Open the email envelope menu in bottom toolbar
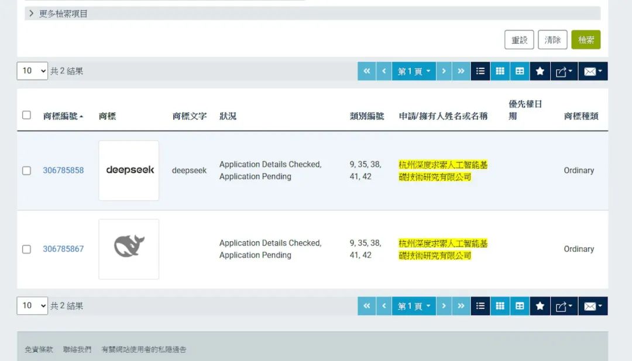The image size is (632, 361). [x=593, y=306]
